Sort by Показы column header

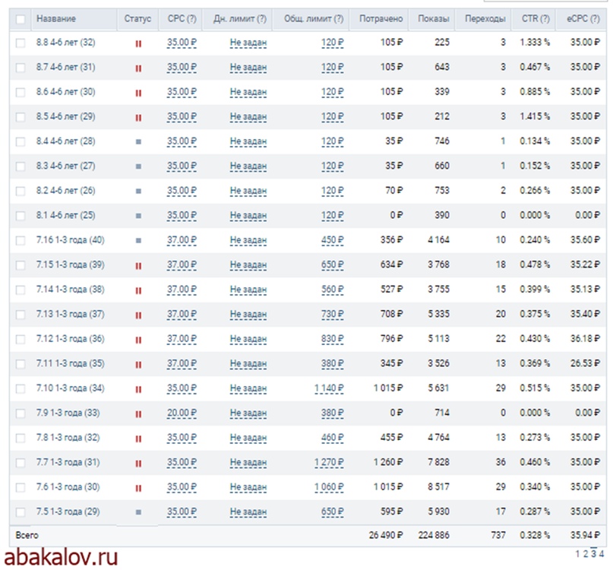[433, 18]
